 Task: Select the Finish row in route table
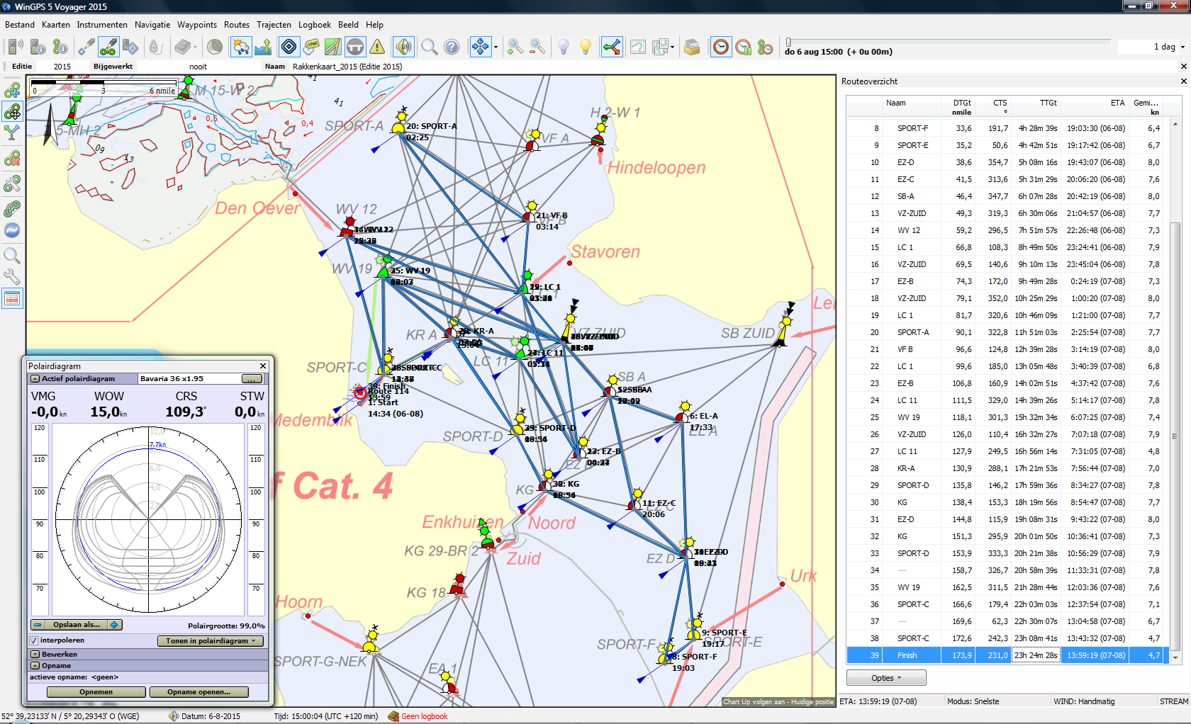[x=1006, y=655]
